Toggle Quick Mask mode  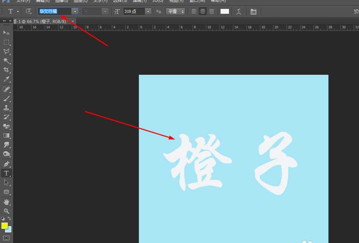pos(6,237)
